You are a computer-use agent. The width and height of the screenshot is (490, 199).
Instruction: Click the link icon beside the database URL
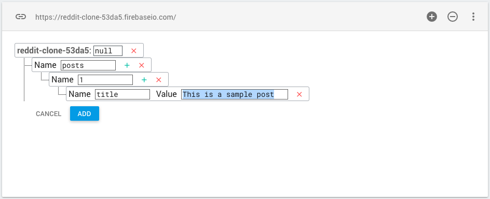click(21, 17)
